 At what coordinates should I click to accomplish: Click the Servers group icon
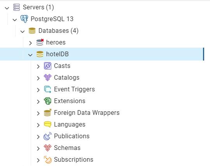(16, 7)
